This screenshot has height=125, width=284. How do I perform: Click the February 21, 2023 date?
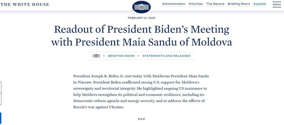tap(141, 18)
